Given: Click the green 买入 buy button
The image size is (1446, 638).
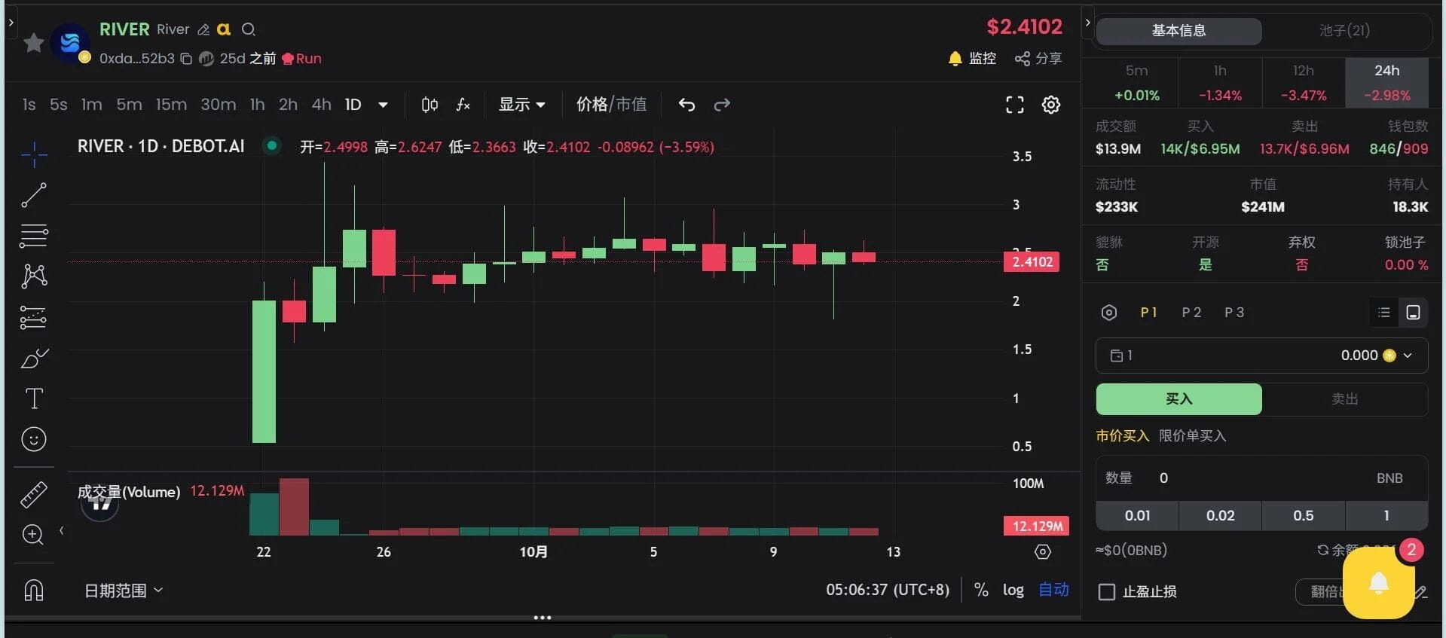Looking at the screenshot, I should [x=1179, y=399].
